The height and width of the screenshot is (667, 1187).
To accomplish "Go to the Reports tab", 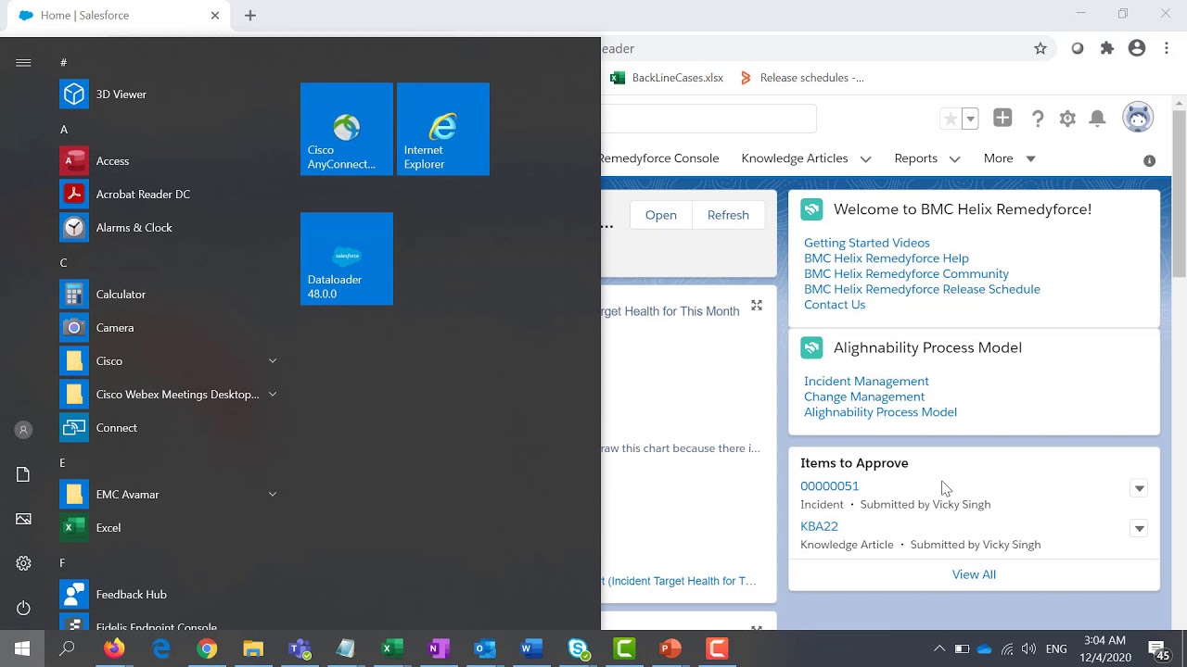I will [915, 158].
